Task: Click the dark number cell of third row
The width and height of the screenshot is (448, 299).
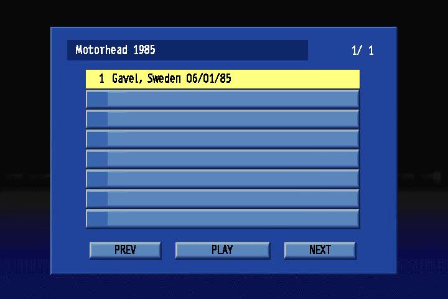Action: pos(97,119)
